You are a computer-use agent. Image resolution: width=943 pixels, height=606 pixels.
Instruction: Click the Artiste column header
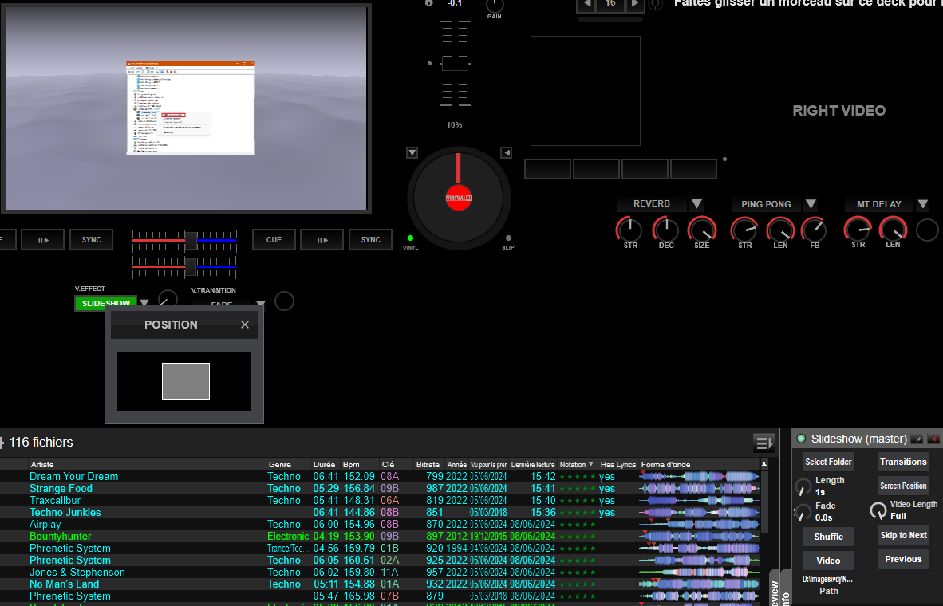click(43, 464)
